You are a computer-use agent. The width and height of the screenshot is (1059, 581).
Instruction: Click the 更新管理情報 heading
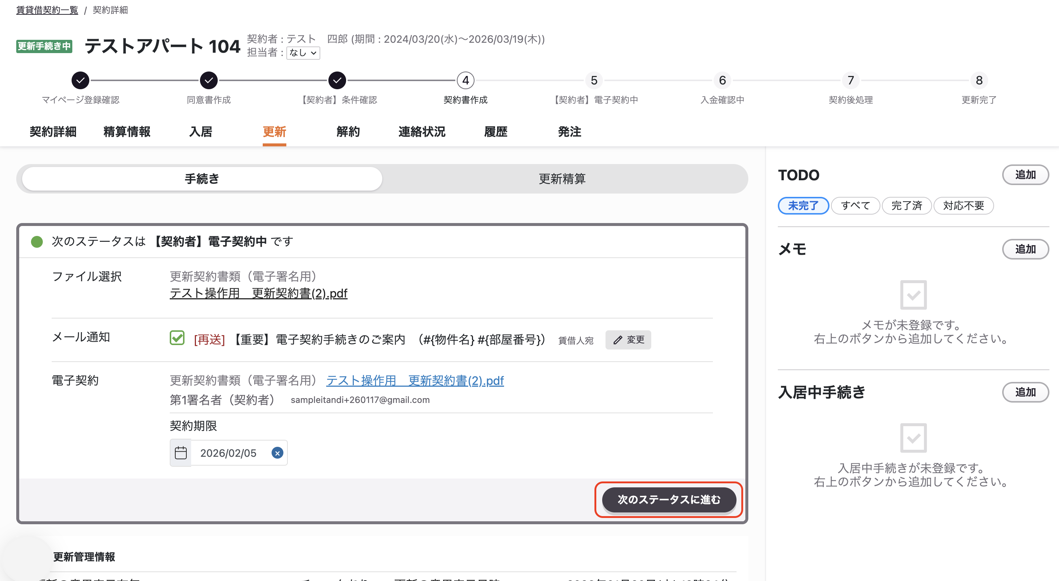pyautogui.click(x=84, y=557)
